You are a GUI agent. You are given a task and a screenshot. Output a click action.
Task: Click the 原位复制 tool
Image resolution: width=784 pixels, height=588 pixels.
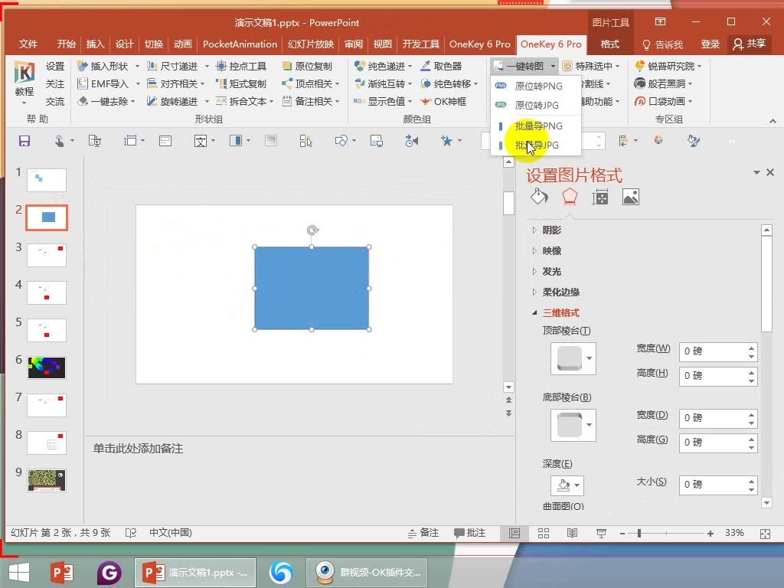307,66
